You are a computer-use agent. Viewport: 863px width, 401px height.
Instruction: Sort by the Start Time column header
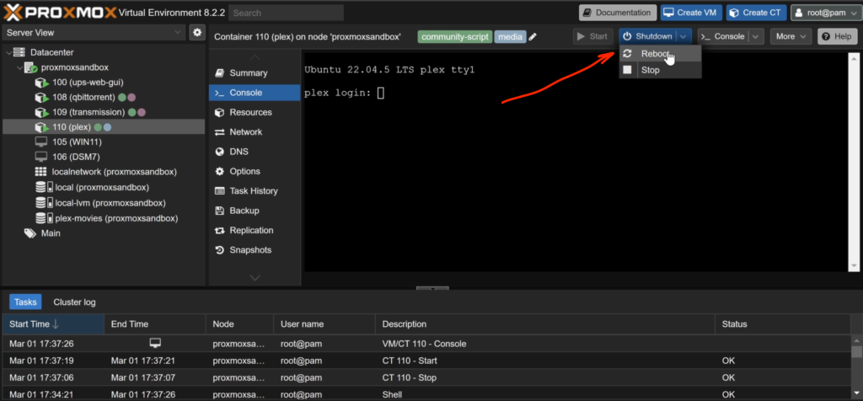(53, 324)
